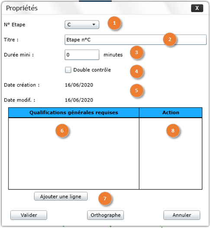Click the orange number 5 callout marker
This screenshot has height=228, width=210.
pyautogui.click(x=136, y=90)
